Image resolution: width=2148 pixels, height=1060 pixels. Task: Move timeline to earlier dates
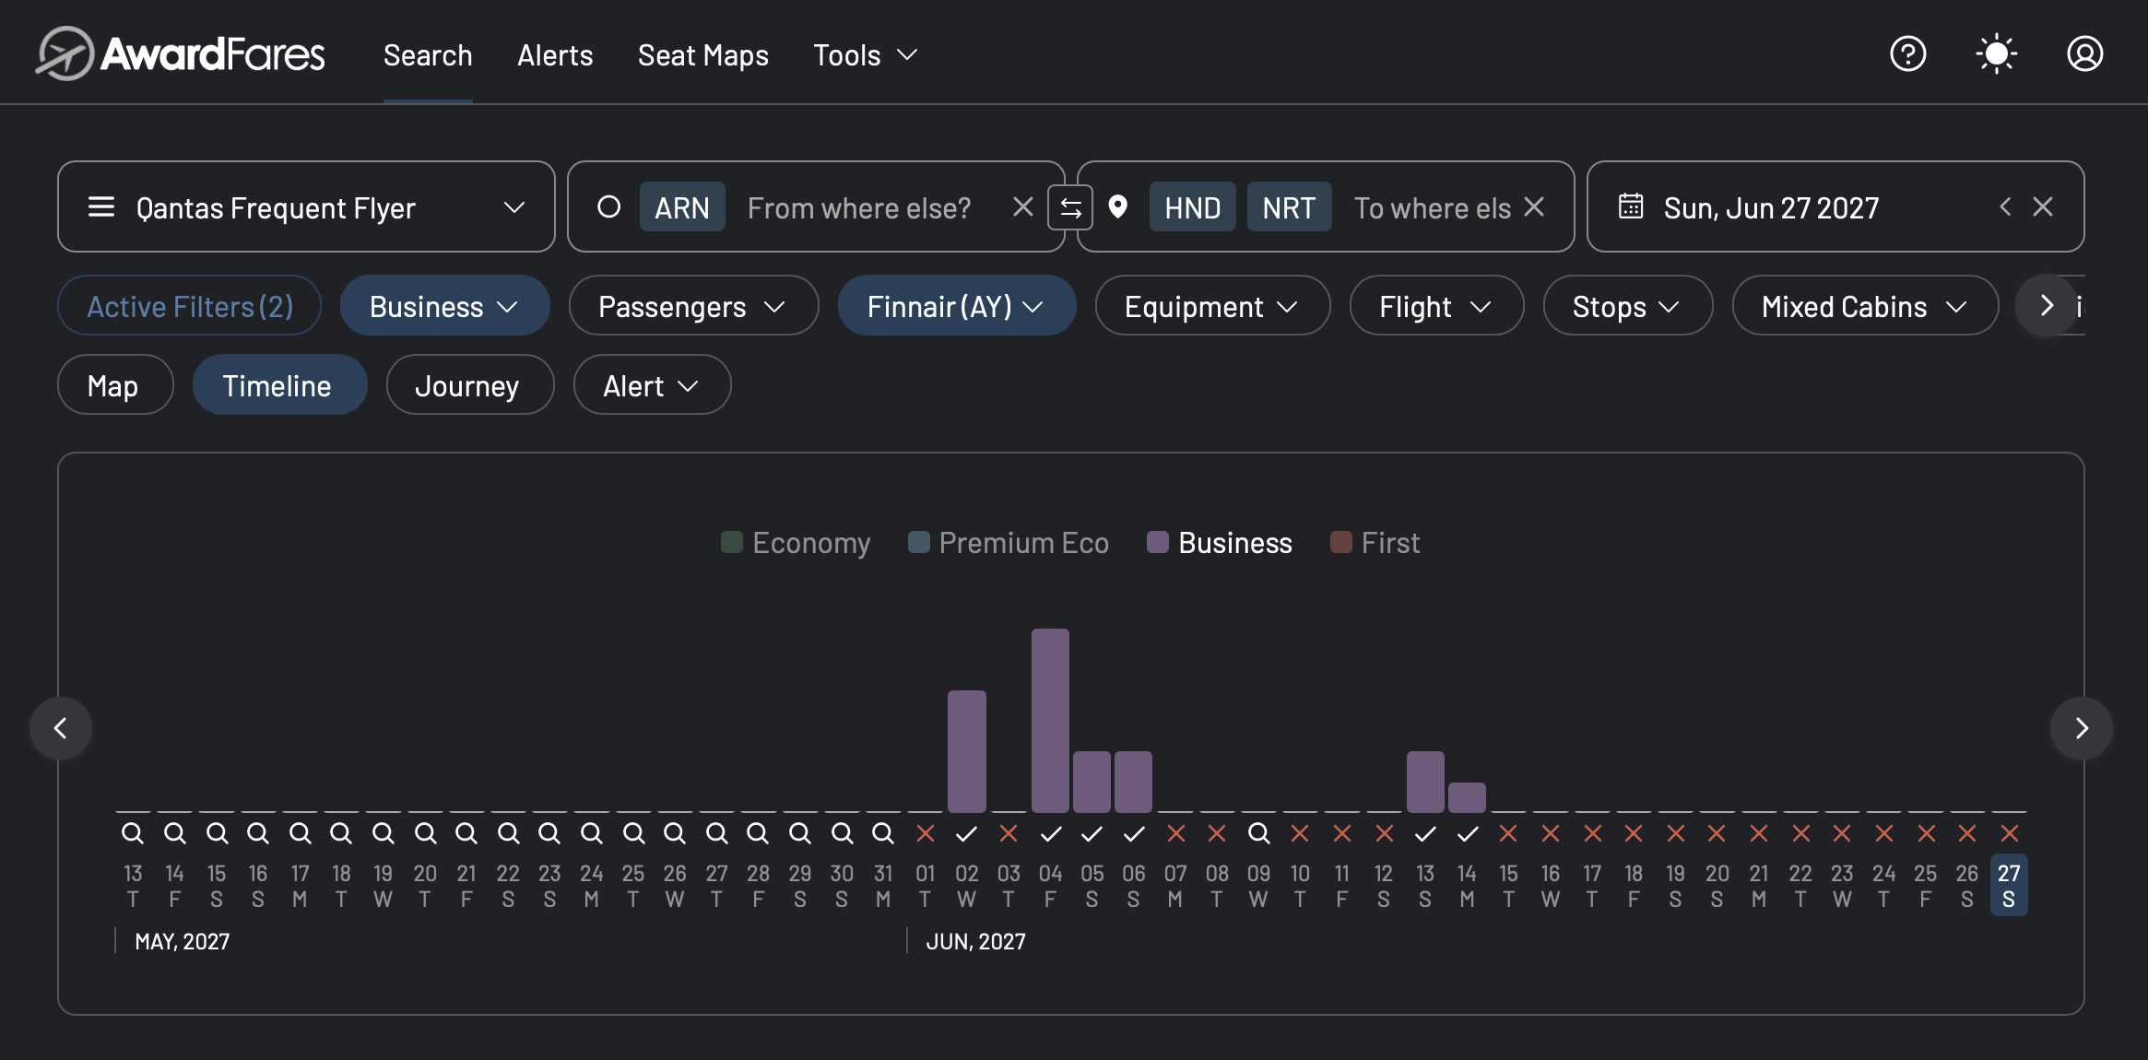[61, 728]
